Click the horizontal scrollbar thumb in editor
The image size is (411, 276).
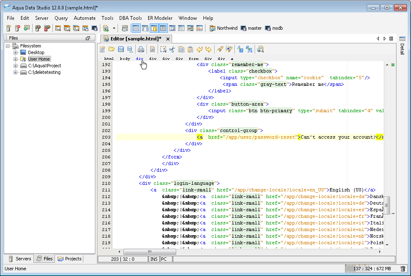pyautogui.click(x=149, y=251)
